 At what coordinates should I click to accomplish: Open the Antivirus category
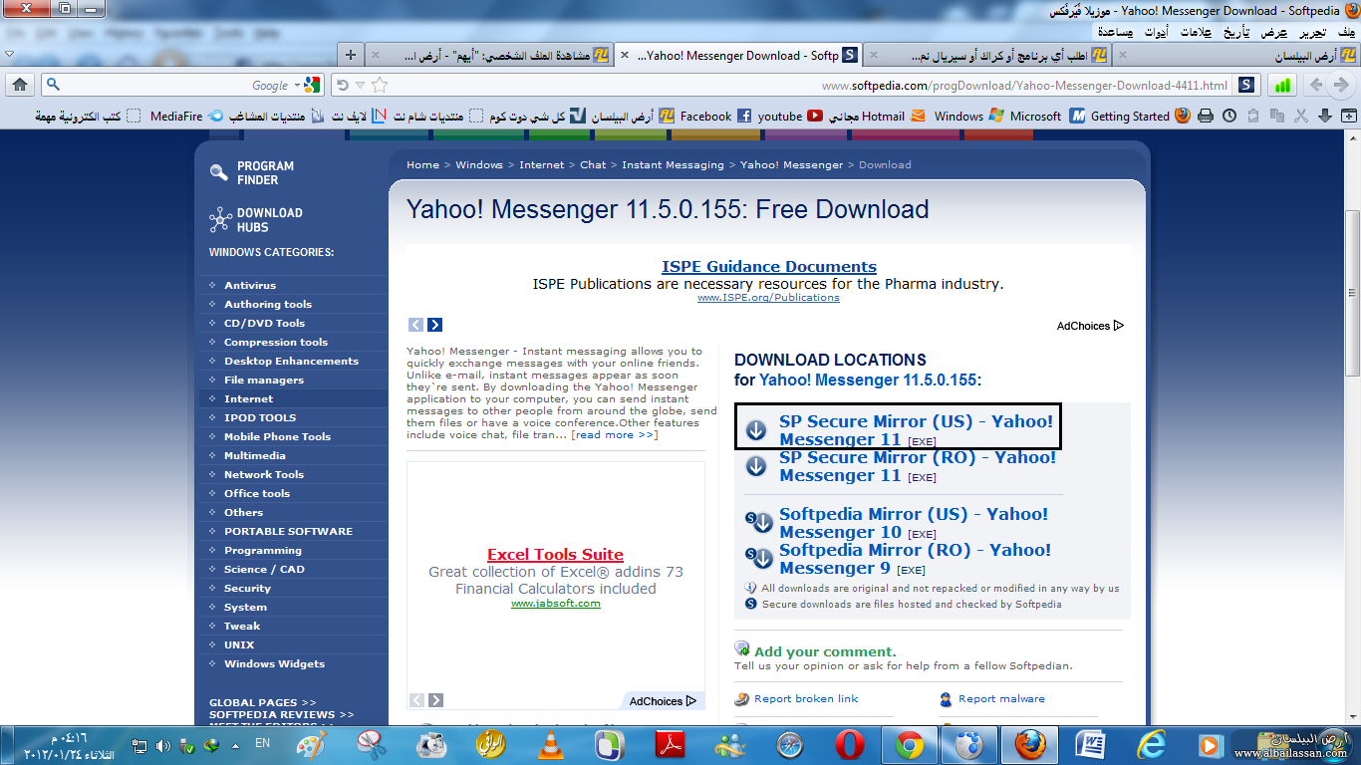pos(250,285)
